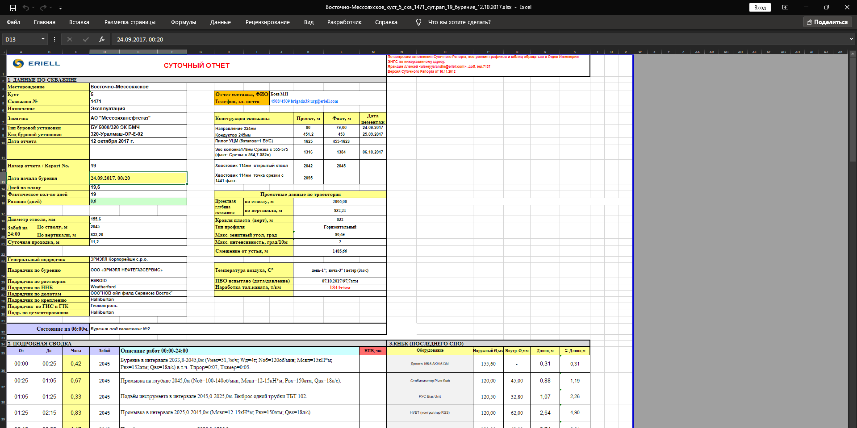Viewport: 857px width, 428px height.
Task: Select row header 13
Action: coord(3,179)
